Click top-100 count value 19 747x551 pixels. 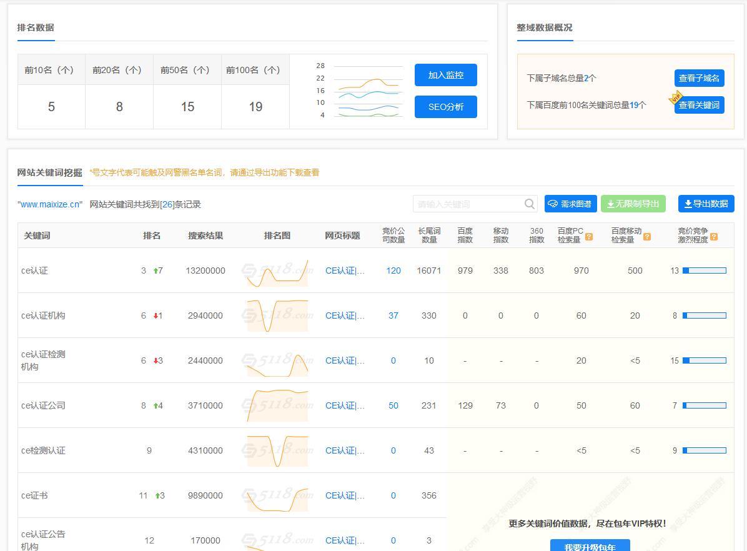[256, 107]
